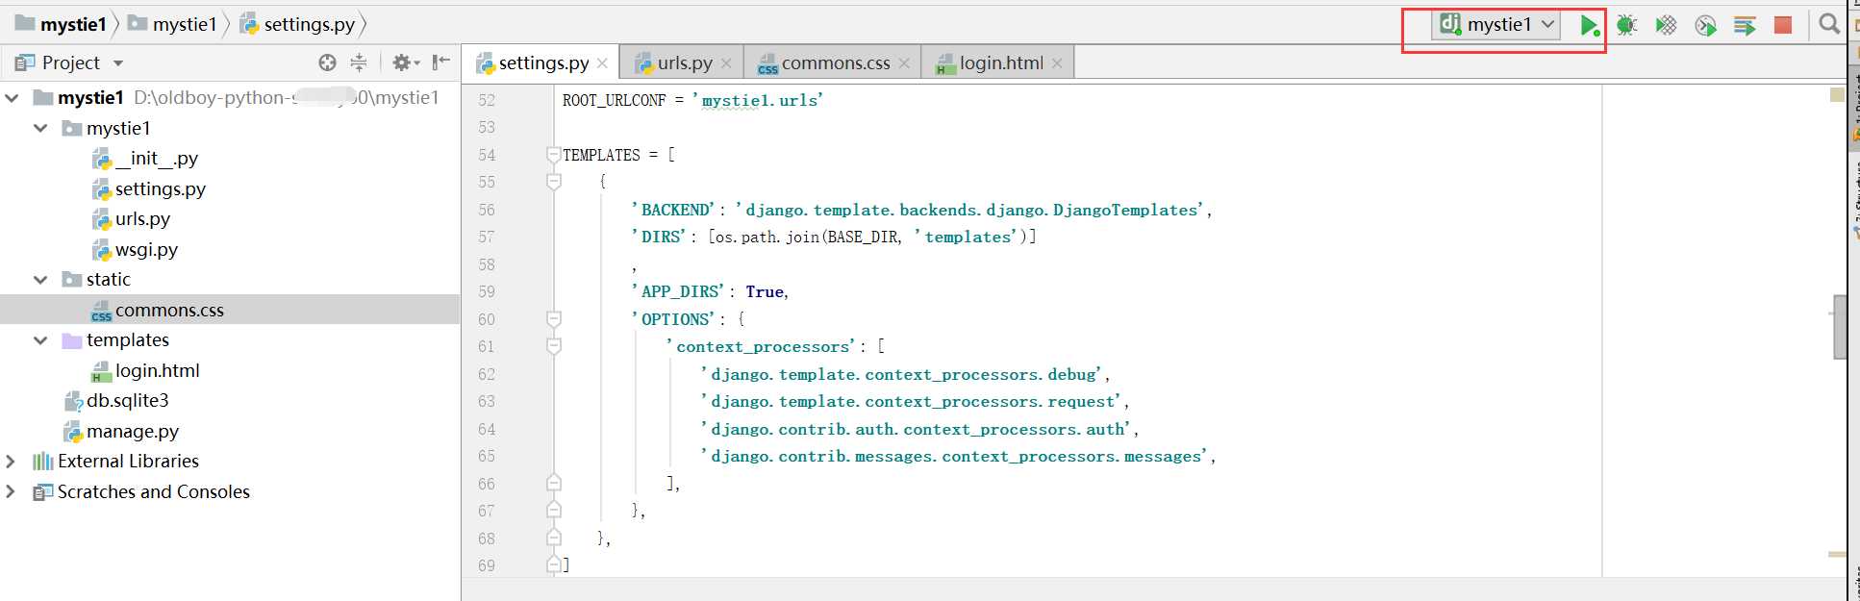Click the mystie1 root breadcrumb in navigation bar
This screenshot has height=601, width=1860.
(61, 24)
